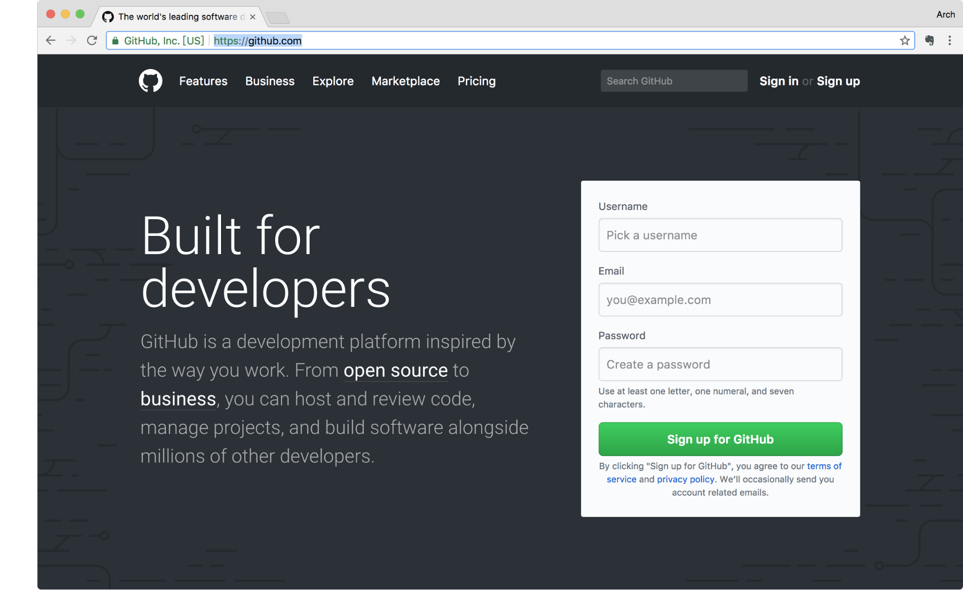Click the browser forward arrow

point(71,40)
